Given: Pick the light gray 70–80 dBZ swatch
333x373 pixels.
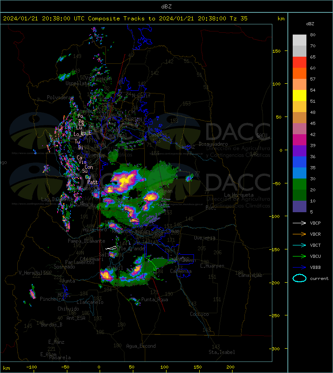Looking at the screenshot, I should (299, 40).
